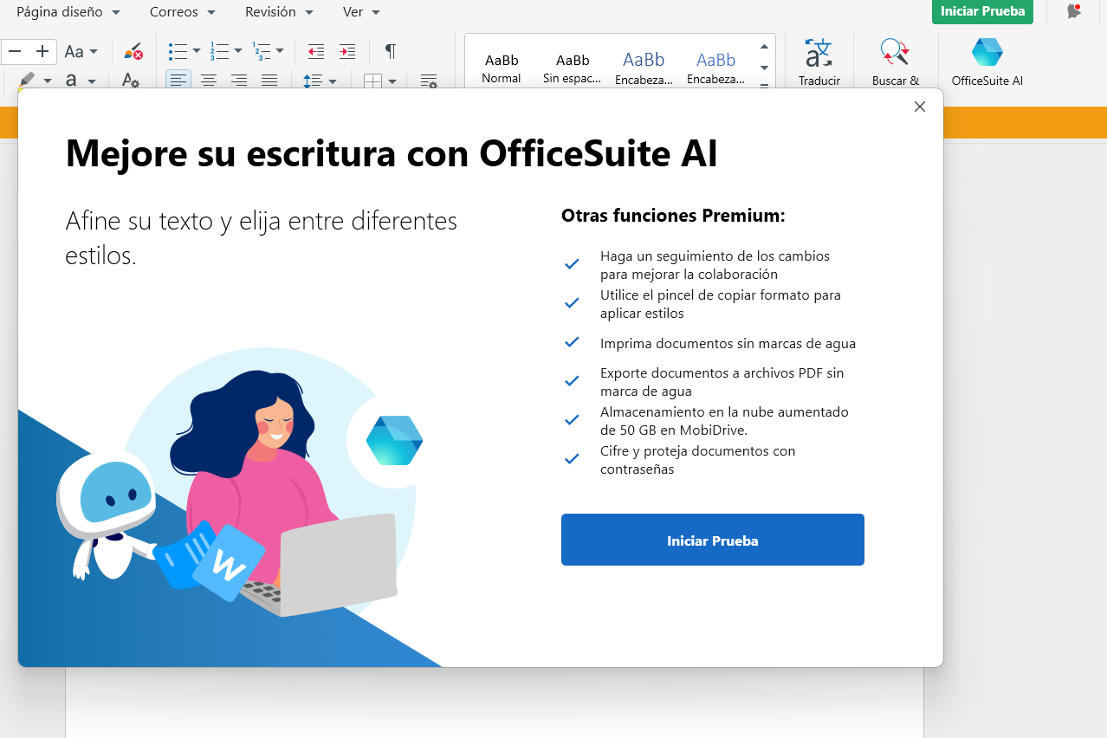The height and width of the screenshot is (738, 1107).
Task: Expand line spacing dropdown arrow
Action: pos(333,81)
